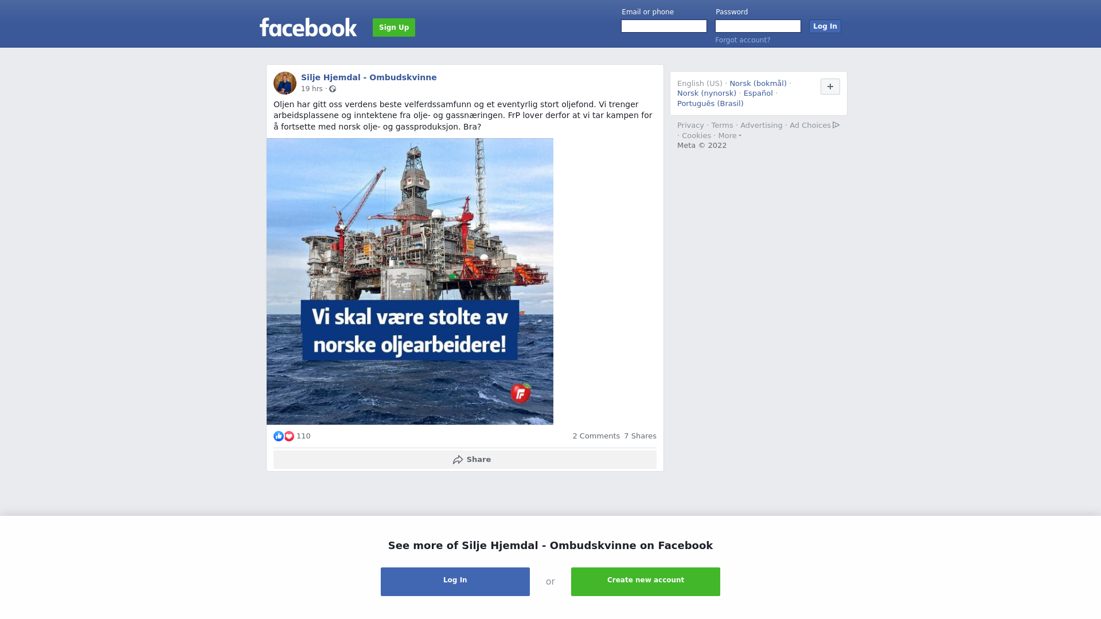Click the Facebook logo

tap(308, 27)
